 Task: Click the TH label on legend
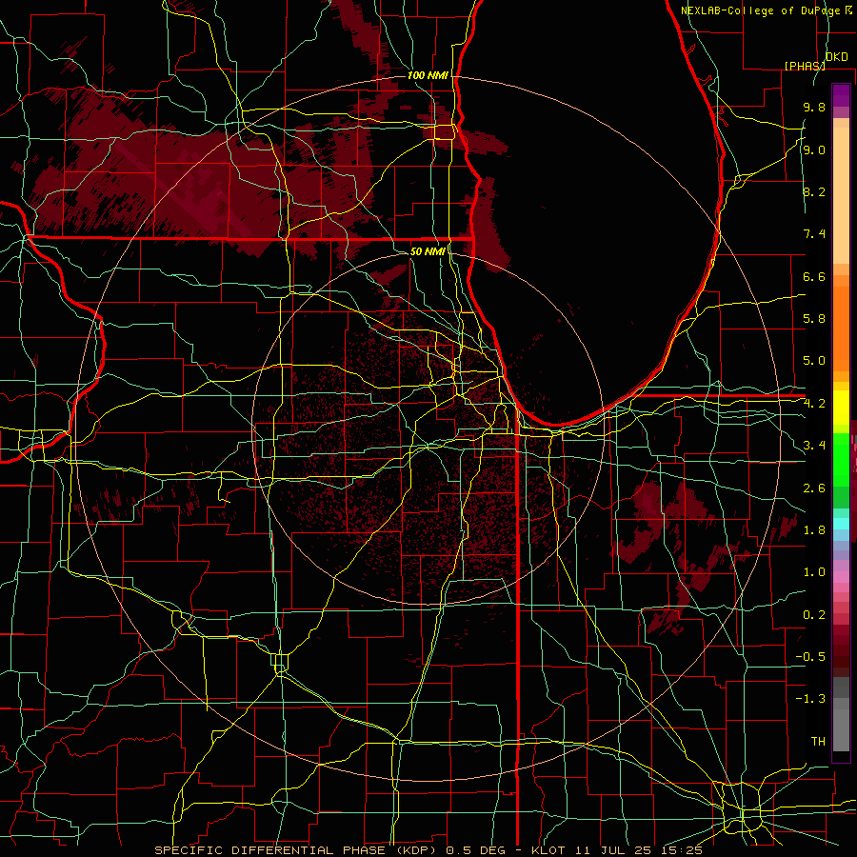tap(818, 741)
